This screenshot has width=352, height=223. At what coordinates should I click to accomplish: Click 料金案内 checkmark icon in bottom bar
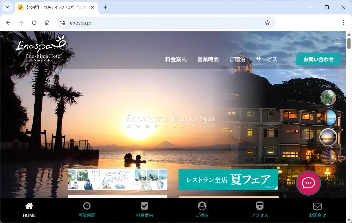pyautogui.click(x=144, y=206)
